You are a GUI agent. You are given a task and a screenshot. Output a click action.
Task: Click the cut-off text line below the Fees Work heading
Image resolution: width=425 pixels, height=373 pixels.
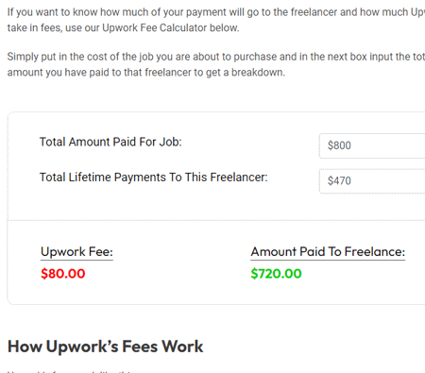(x=69, y=372)
